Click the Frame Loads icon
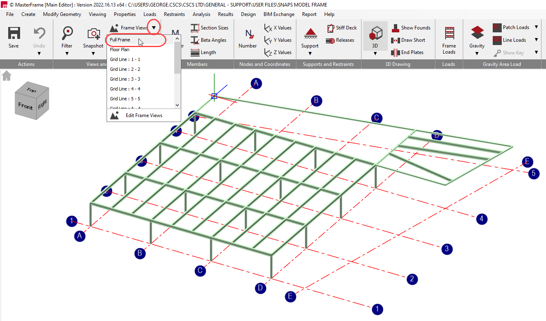The image size is (546, 321). click(449, 34)
